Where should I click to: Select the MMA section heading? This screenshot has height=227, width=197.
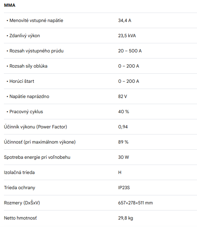[9, 5]
